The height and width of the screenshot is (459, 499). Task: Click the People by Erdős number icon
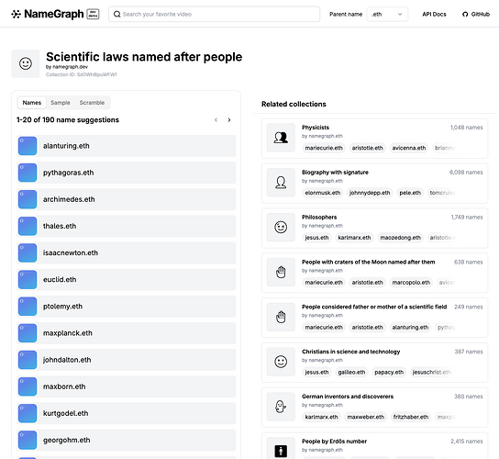click(281, 450)
